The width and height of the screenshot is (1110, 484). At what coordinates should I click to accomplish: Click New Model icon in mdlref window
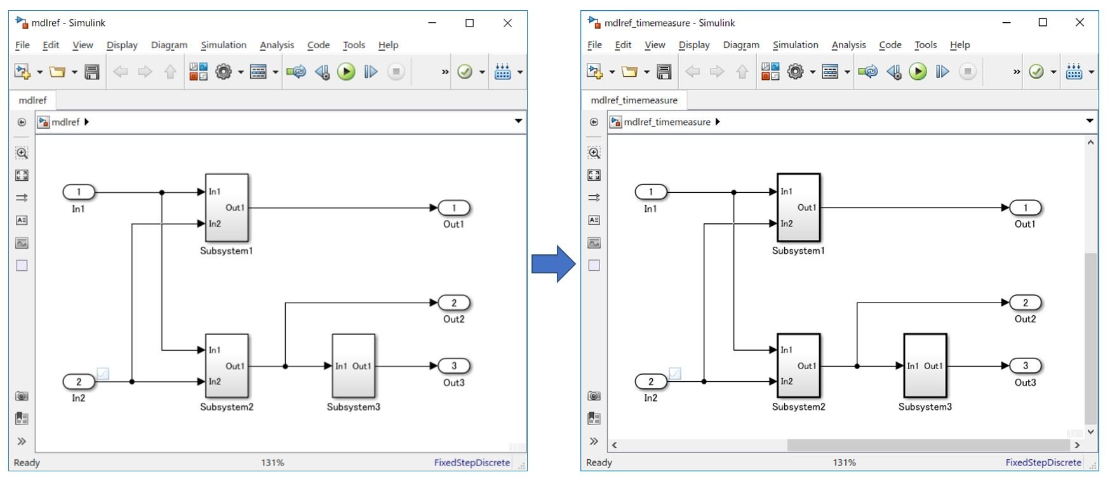click(22, 72)
